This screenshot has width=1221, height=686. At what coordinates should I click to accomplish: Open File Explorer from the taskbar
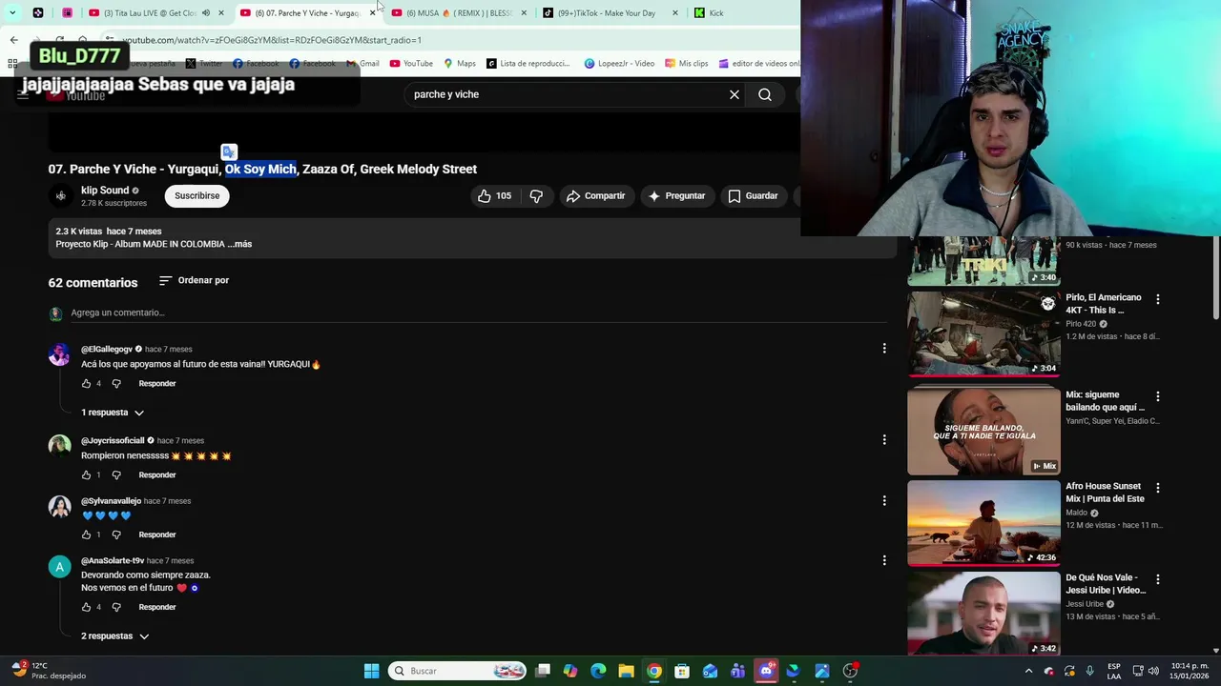click(626, 671)
